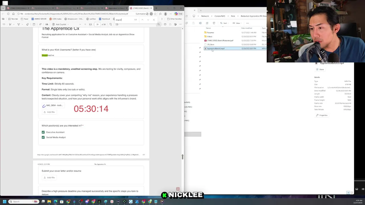Click the PDF page number field
This screenshot has width=365, height=205.
point(97,24)
